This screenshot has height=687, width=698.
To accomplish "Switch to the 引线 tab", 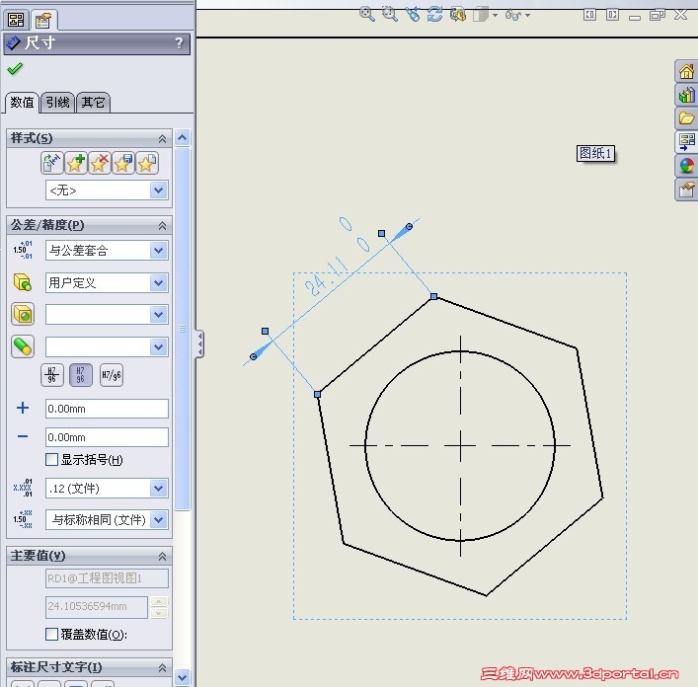I will (57, 103).
